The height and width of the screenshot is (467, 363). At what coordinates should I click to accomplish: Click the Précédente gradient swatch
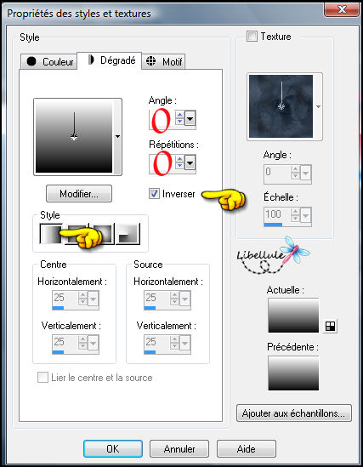293,373
